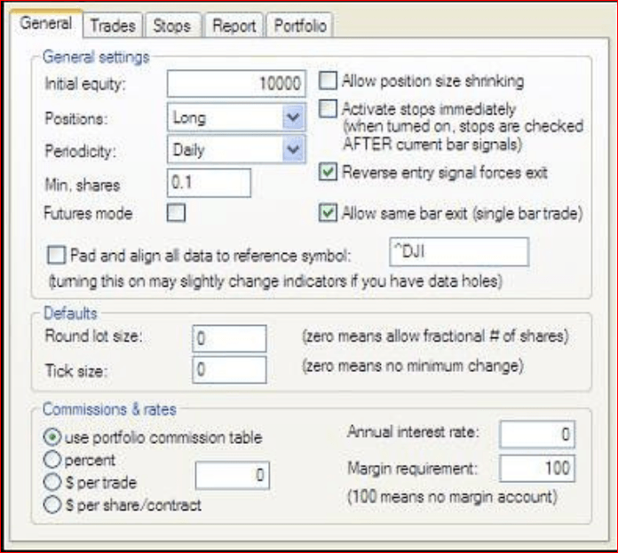Select the Report tab
Viewport: 618px width, 553px height.
click(233, 26)
